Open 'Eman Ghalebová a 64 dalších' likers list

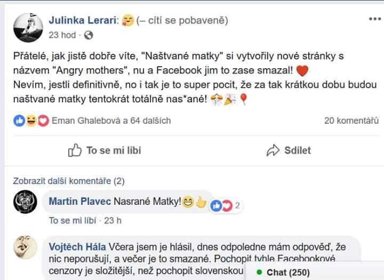(111, 121)
